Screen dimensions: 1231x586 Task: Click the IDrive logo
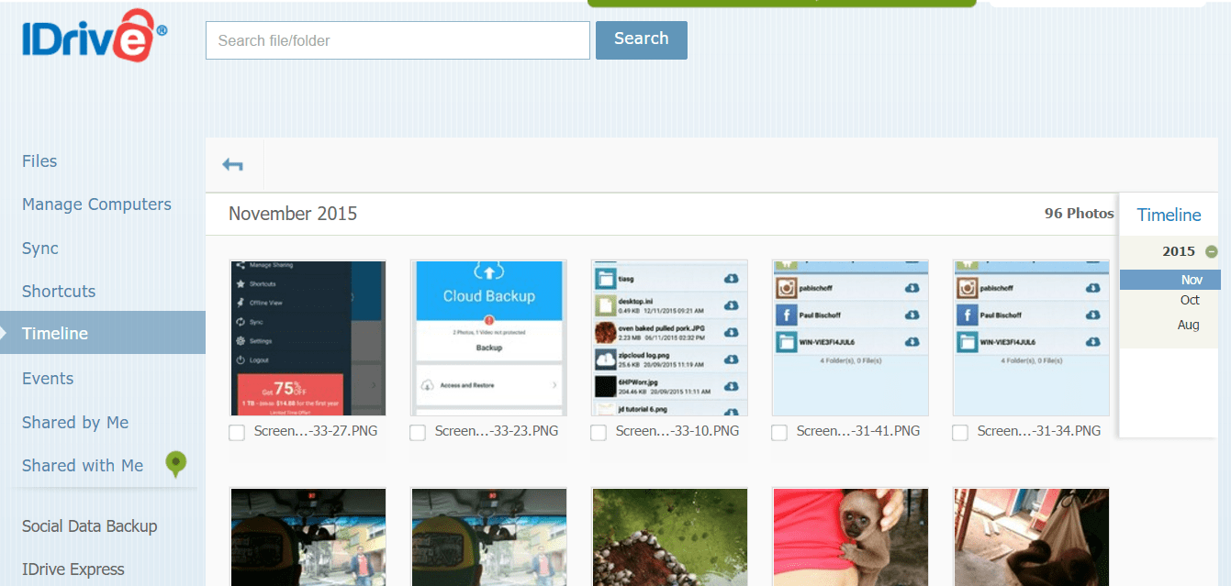point(95,37)
